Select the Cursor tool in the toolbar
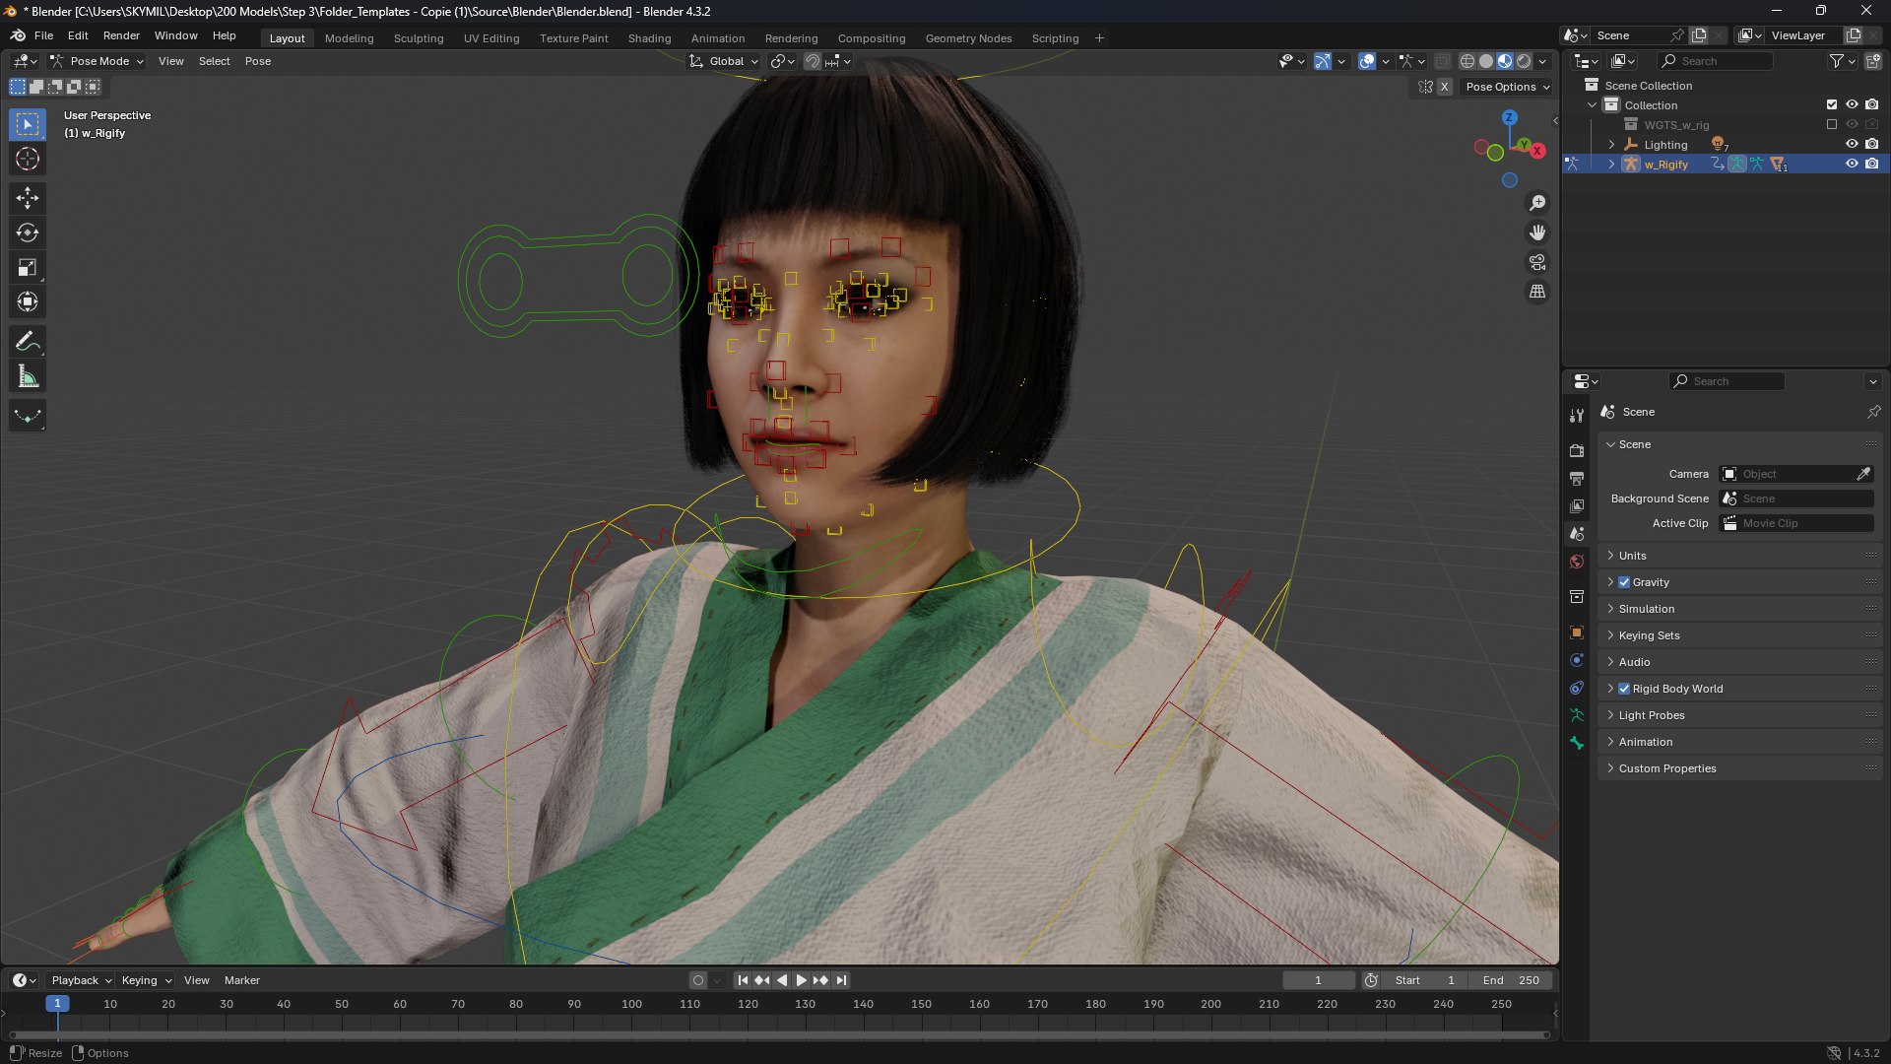Image resolution: width=1891 pixels, height=1064 pixels. (x=28, y=159)
